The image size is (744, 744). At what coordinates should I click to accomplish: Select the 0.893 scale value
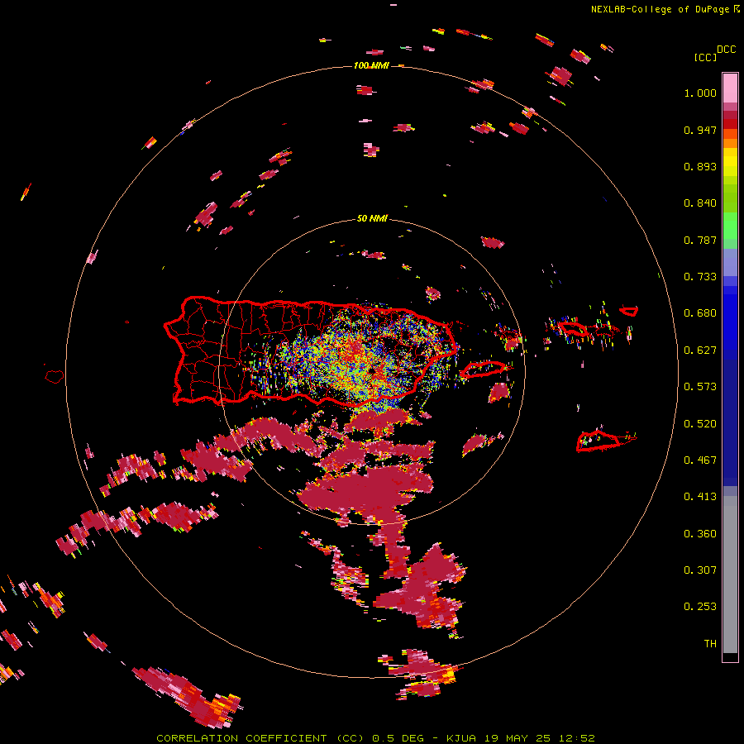[x=700, y=166]
